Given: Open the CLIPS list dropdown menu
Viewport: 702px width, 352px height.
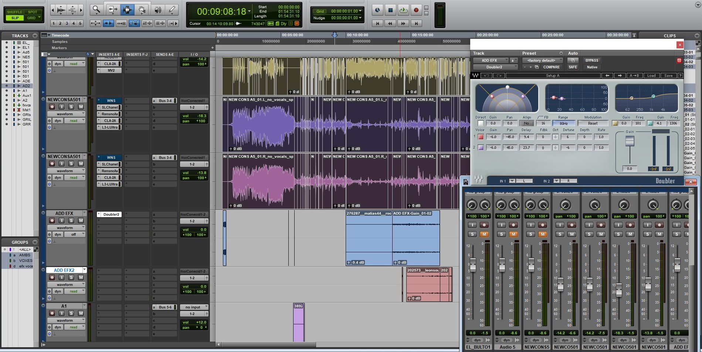Looking at the screenshot, I should pyautogui.click(x=697, y=36).
